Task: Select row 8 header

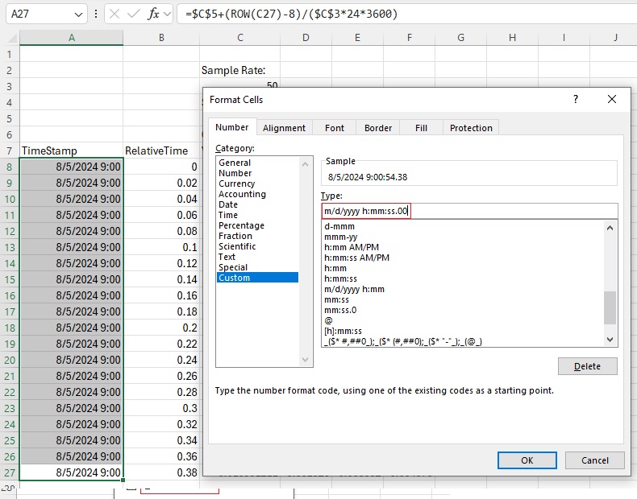Action: tap(10, 167)
